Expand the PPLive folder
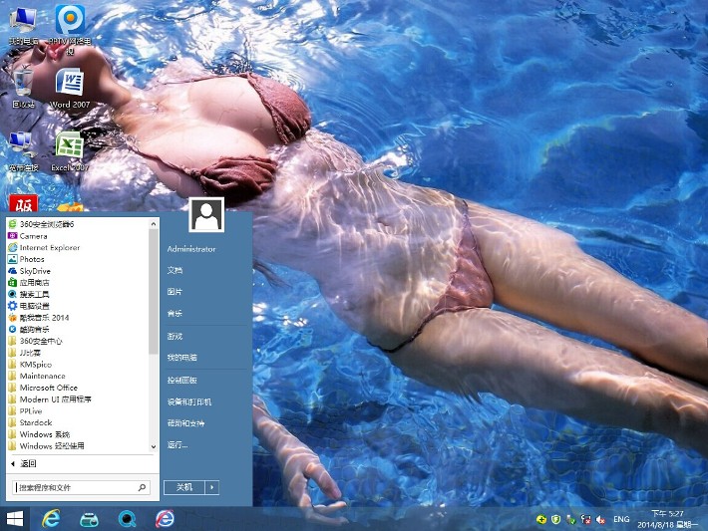The image size is (708, 531). point(25,411)
